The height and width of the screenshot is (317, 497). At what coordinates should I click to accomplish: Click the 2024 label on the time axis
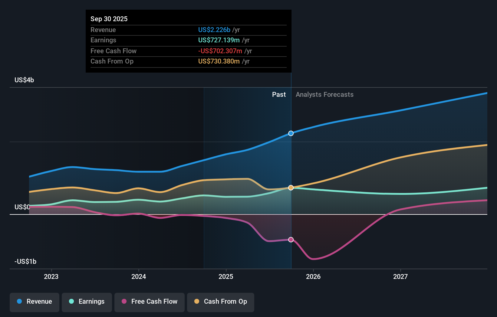(138, 276)
